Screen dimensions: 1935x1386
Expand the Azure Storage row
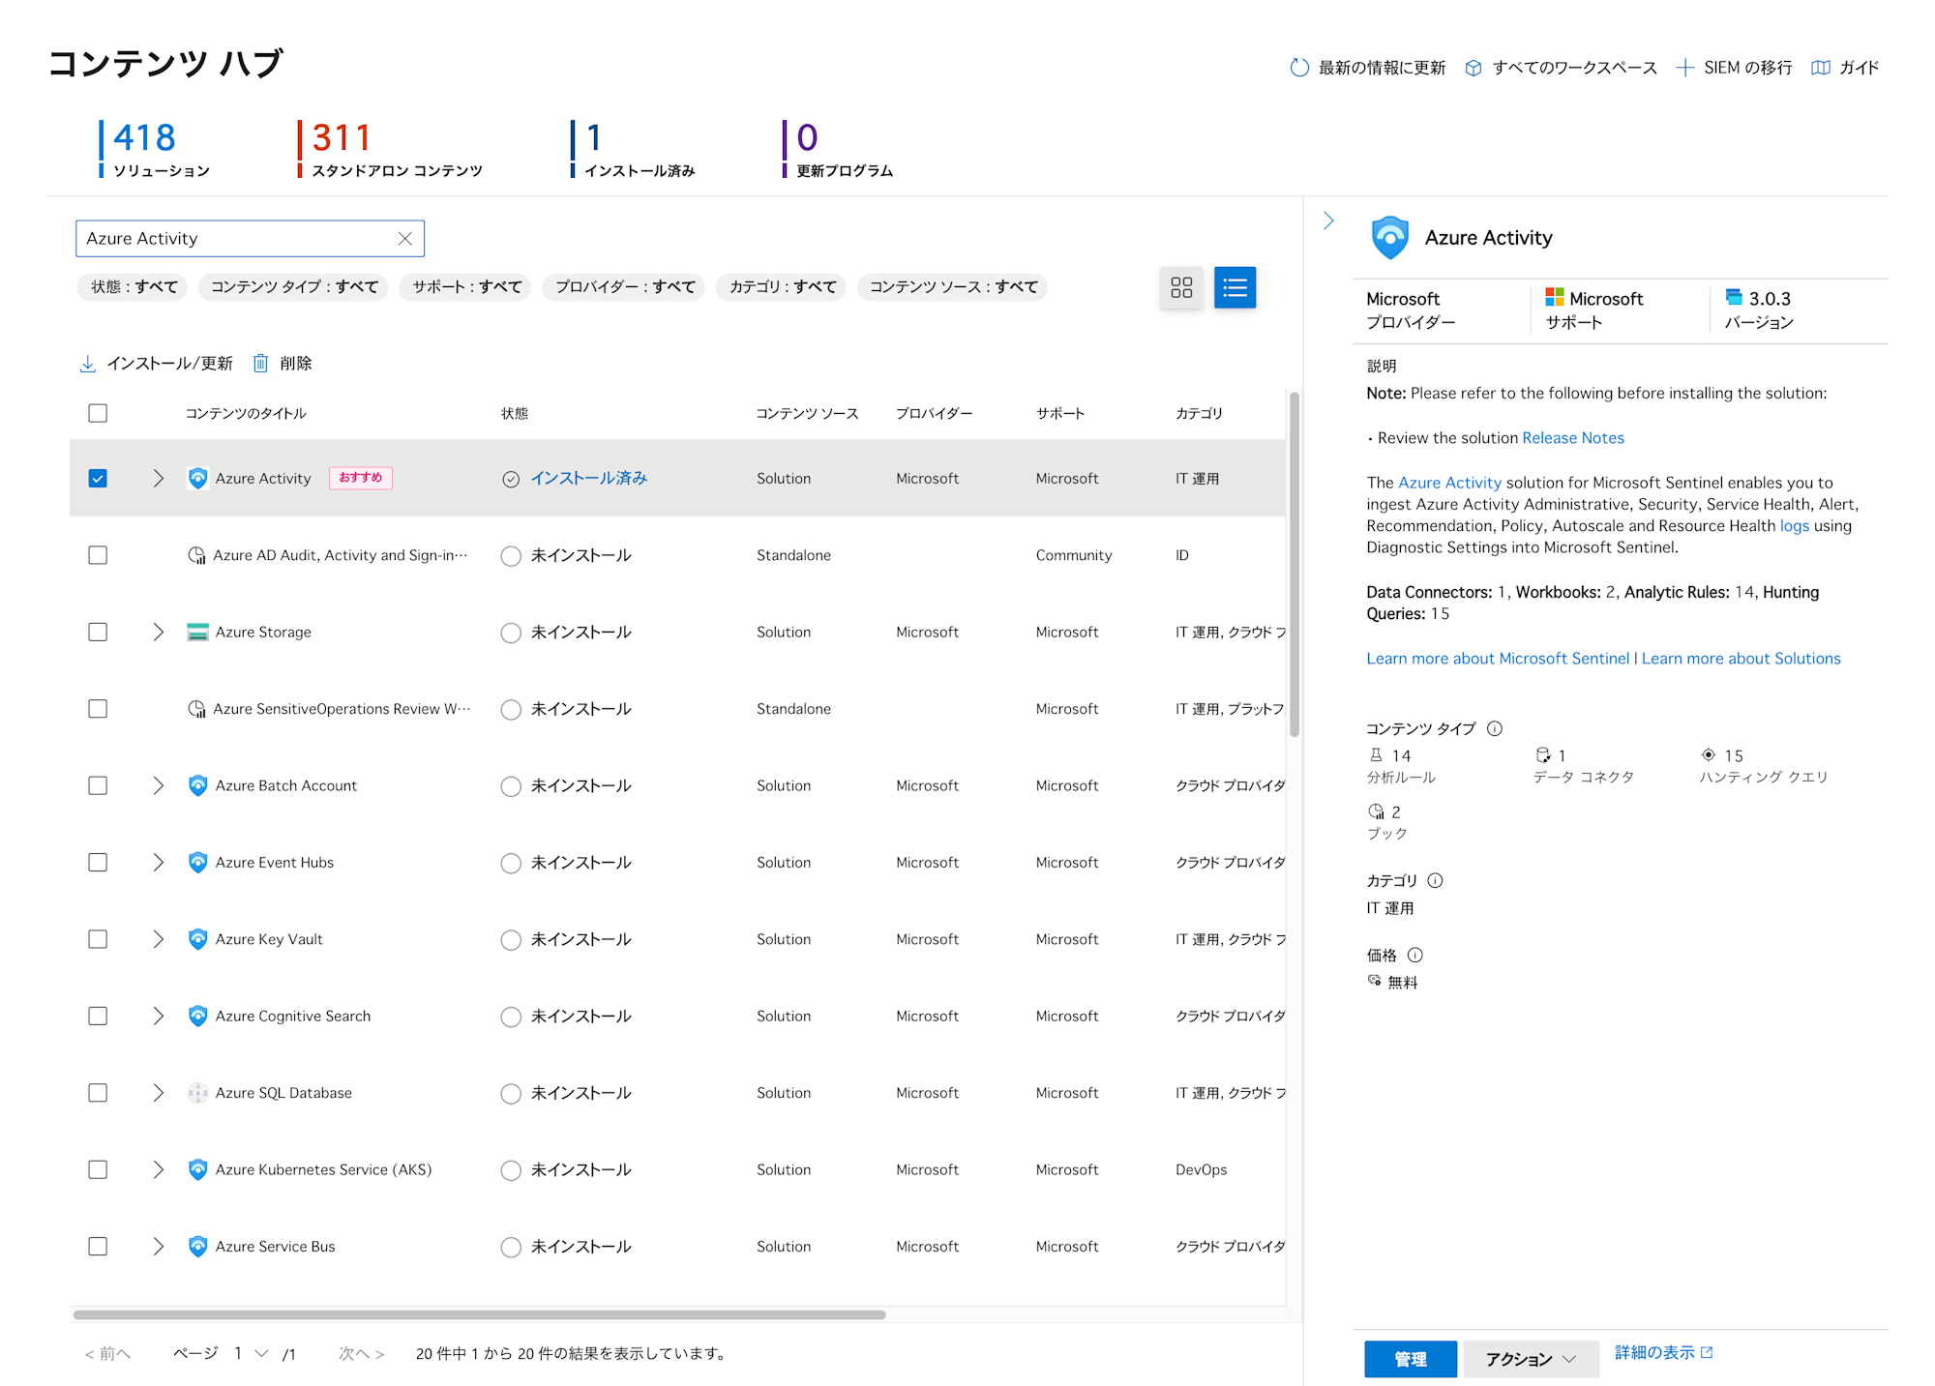click(x=159, y=632)
